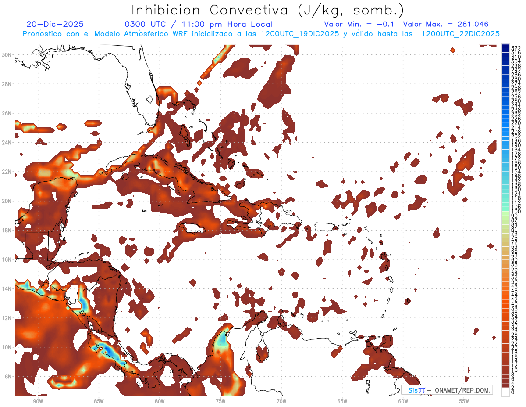Click the "18N" latitude label
Screen dimensions: 526x407
point(7,230)
